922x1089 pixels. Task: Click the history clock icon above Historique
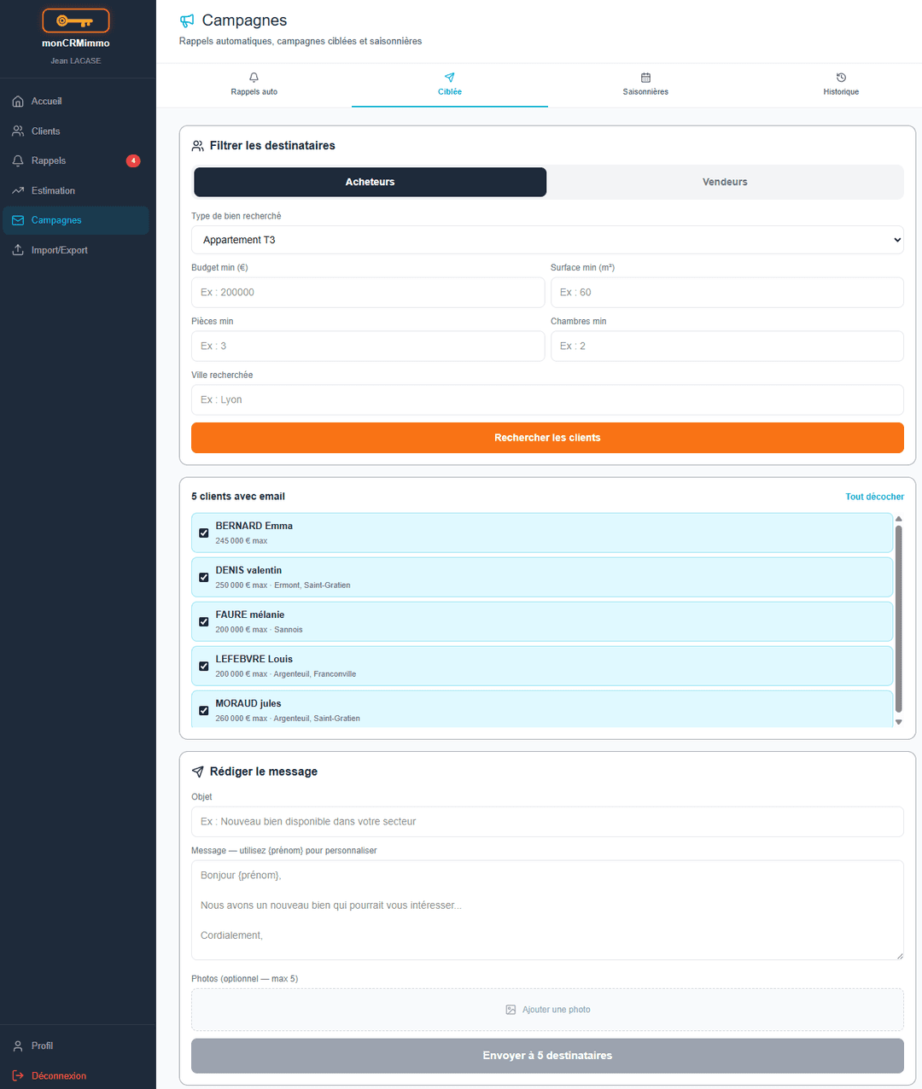[x=841, y=78]
